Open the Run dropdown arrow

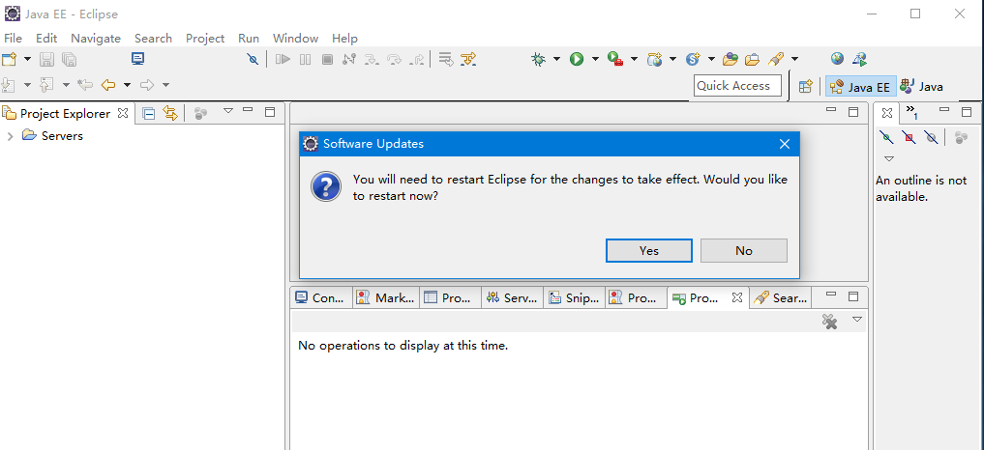pyautogui.click(x=595, y=60)
